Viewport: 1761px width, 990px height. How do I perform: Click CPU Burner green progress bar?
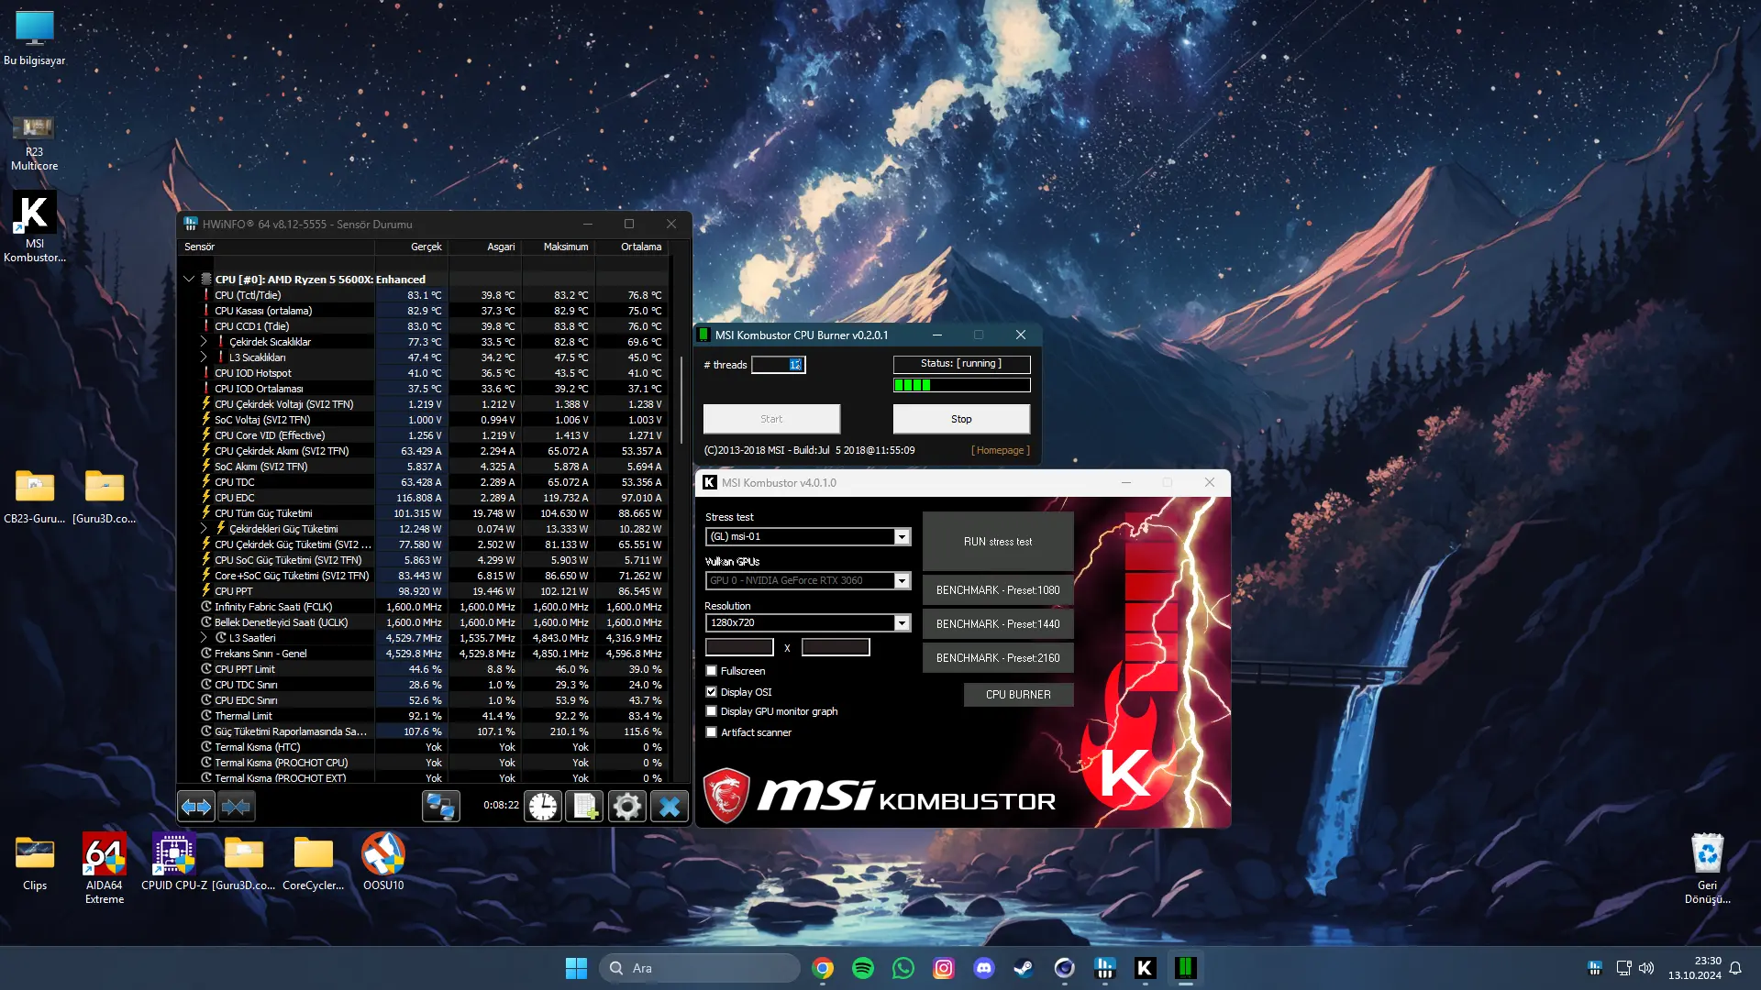click(961, 385)
